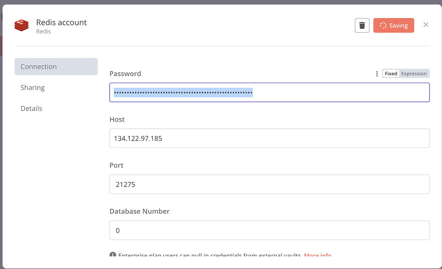Click the Host field with 134.122.97.185

click(269, 138)
